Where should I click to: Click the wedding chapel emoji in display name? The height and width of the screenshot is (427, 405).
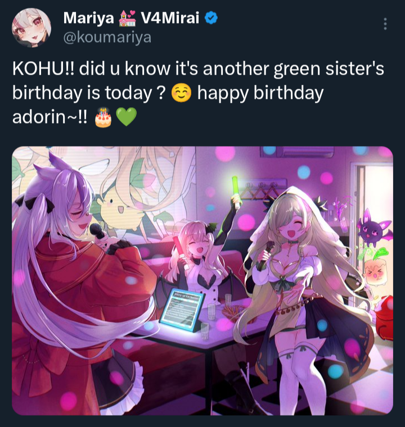point(128,18)
